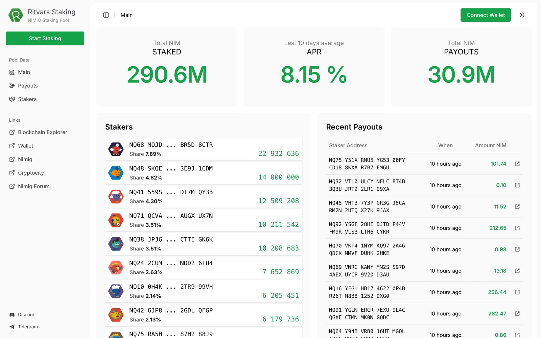Open external link for 11.52 payout

tap(517, 207)
